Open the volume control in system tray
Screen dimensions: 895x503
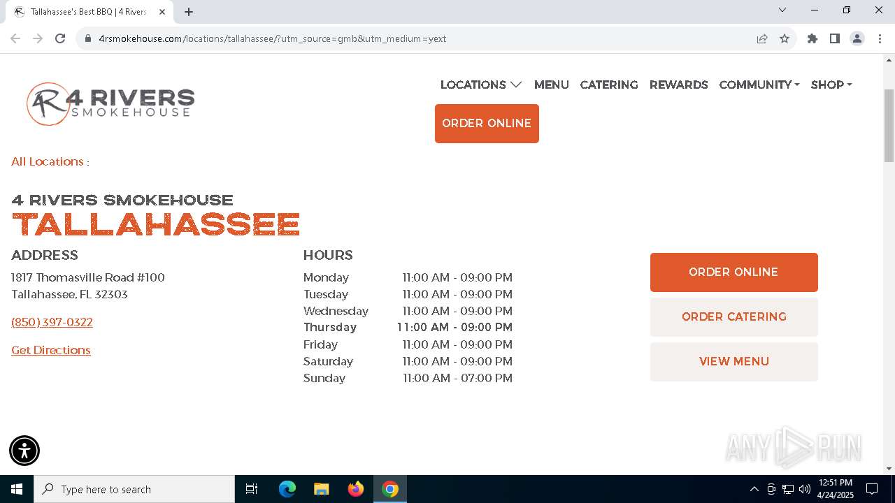[x=805, y=489]
